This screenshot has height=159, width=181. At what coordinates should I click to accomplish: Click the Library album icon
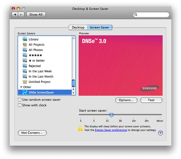(25, 39)
